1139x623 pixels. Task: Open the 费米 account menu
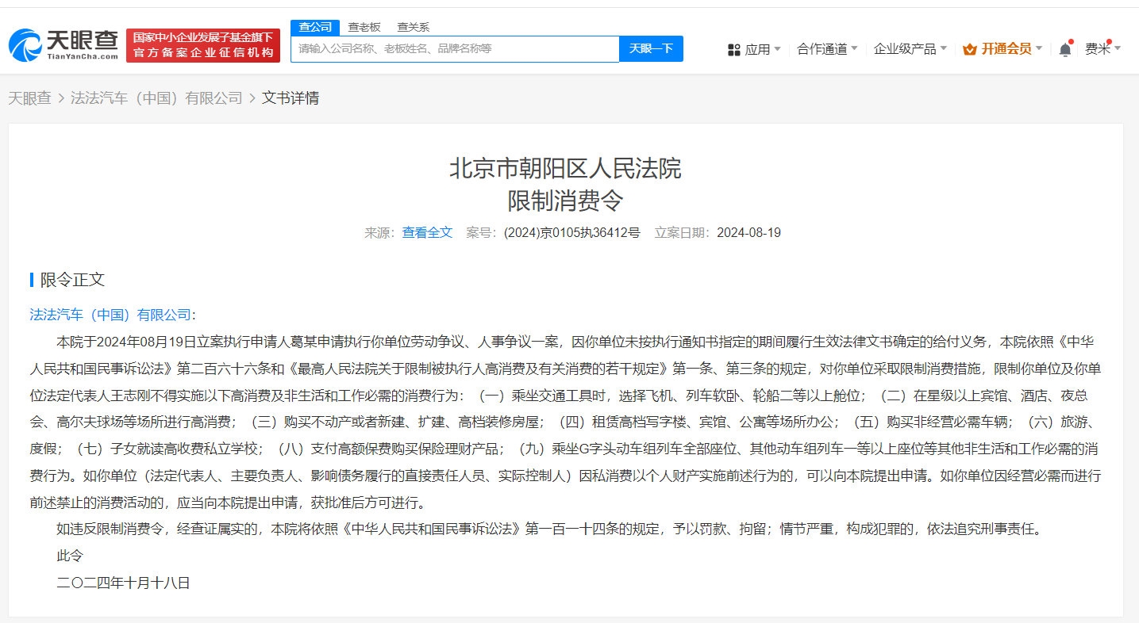1102,49
